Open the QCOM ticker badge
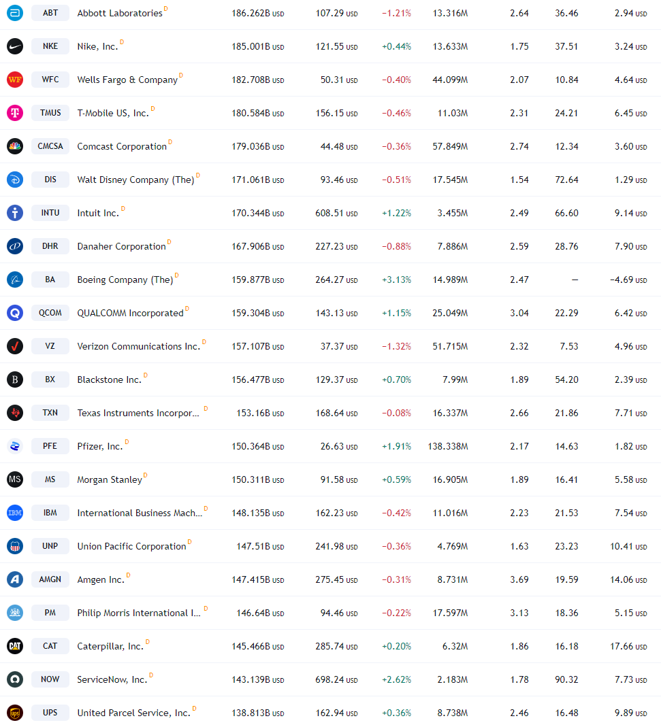Screen dimensions: 661x727 tap(50, 313)
